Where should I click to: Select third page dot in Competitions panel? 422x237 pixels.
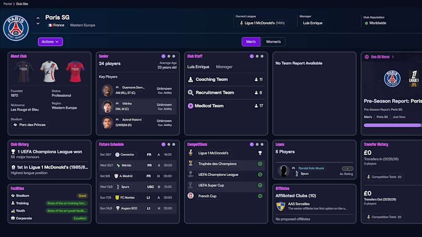262,144
